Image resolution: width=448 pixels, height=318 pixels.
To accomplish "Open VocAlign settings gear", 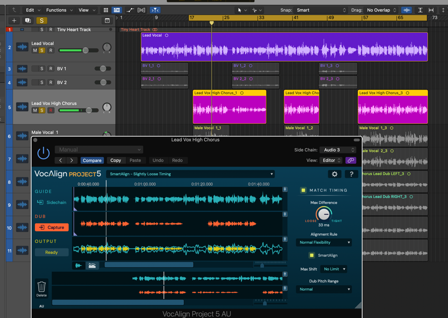I will [x=334, y=174].
